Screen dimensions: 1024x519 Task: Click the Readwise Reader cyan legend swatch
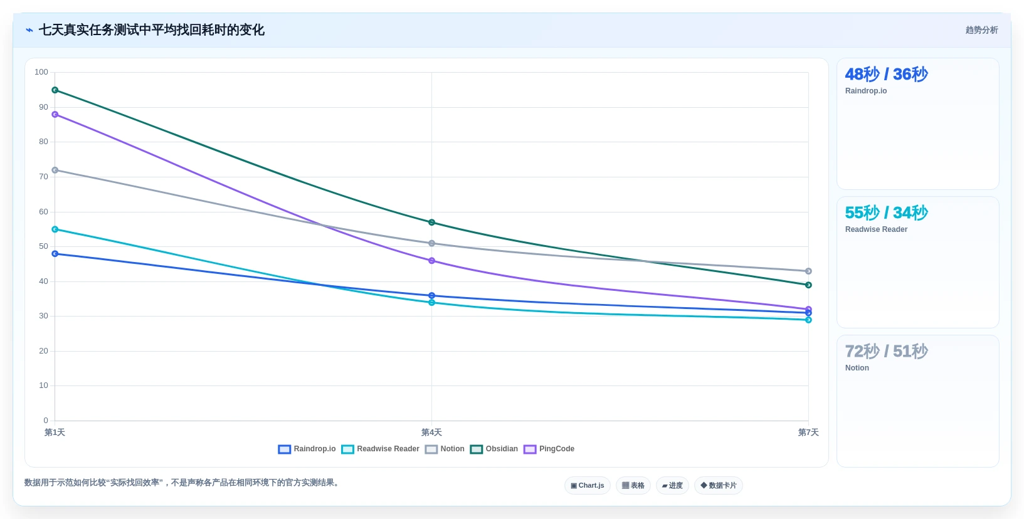click(x=348, y=449)
